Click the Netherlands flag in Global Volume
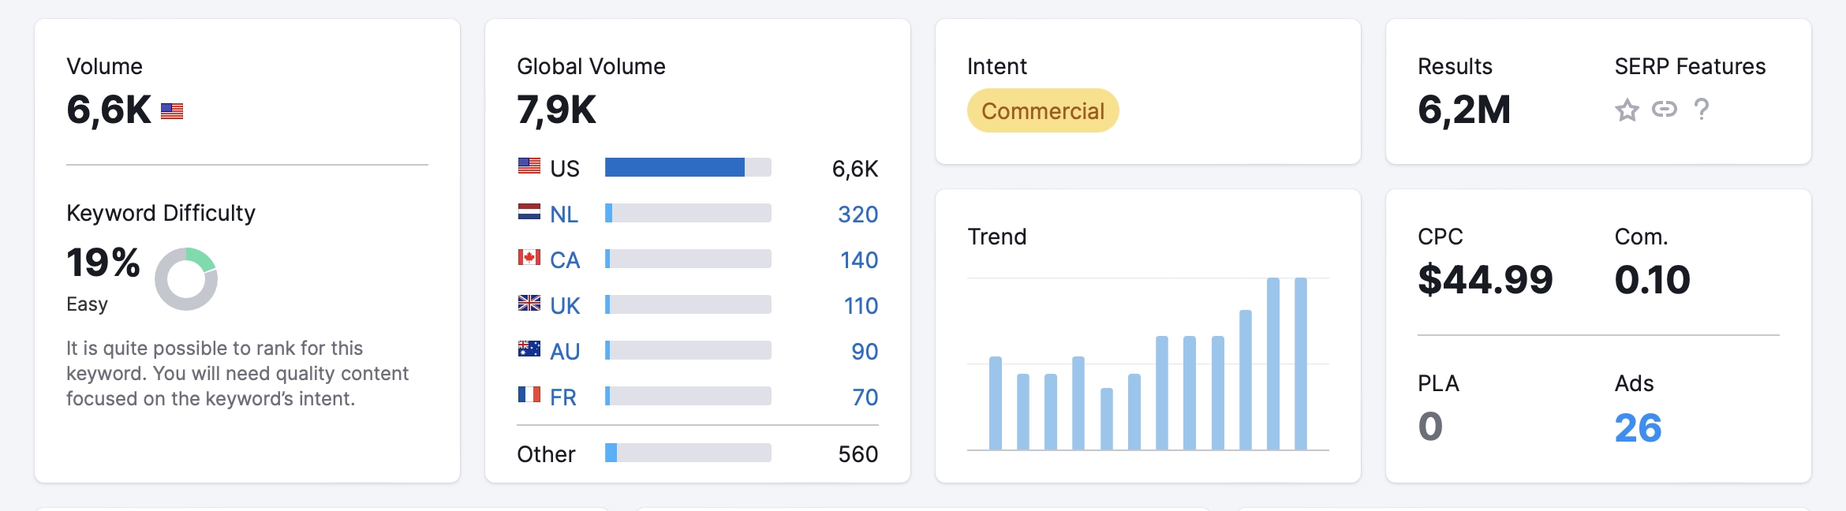Image resolution: width=1846 pixels, height=511 pixels. [x=529, y=211]
